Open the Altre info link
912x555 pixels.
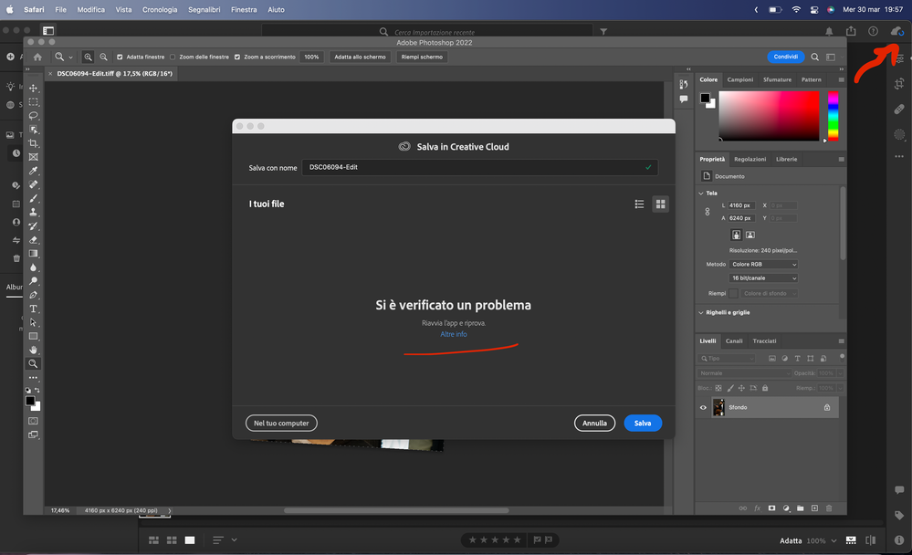pyautogui.click(x=454, y=334)
